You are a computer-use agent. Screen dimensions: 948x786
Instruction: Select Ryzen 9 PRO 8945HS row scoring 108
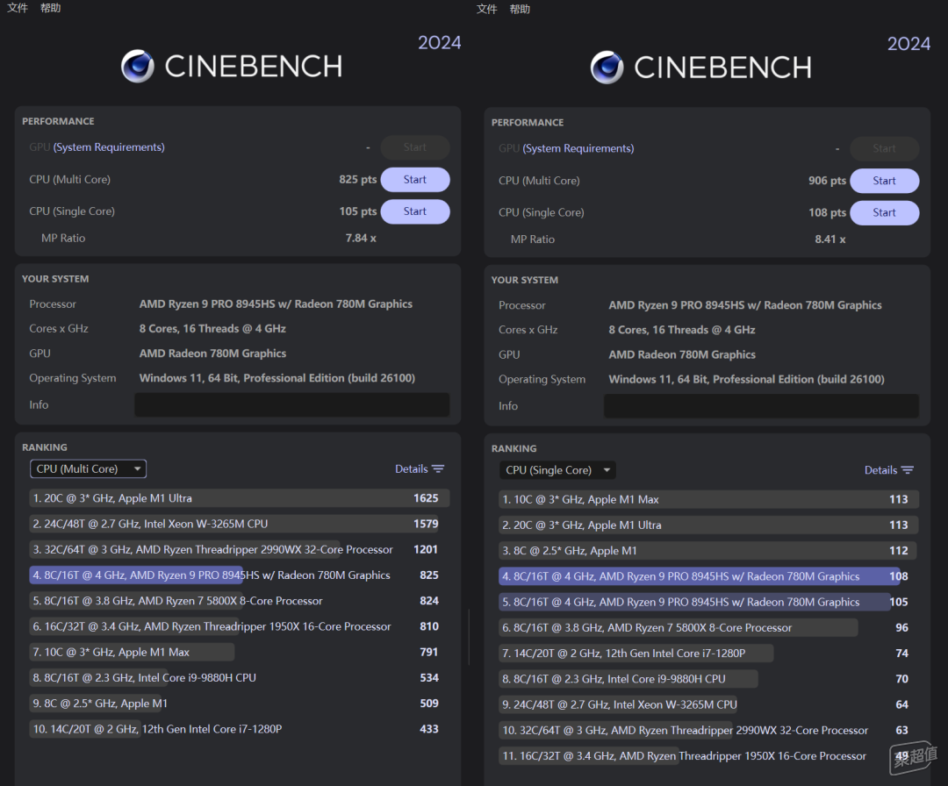(x=708, y=576)
